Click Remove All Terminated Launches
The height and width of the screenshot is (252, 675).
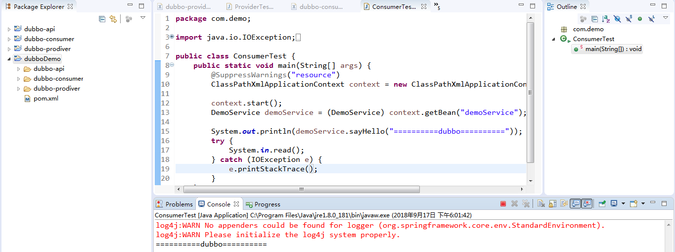pos(526,203)
